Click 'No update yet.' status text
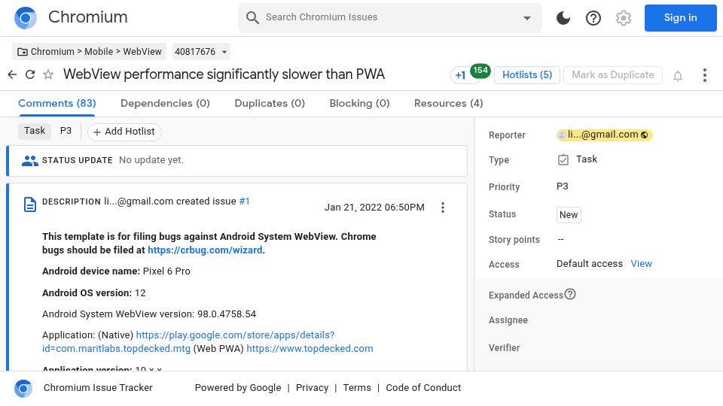The image size is (723, 406). [x=151, y=159]
